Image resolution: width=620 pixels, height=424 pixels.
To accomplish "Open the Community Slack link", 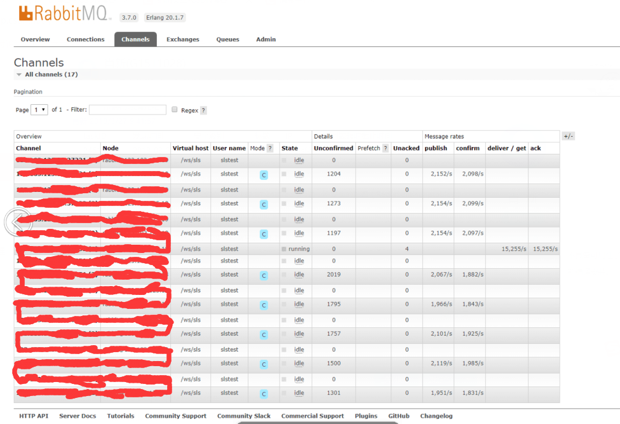I will (243, 416).
